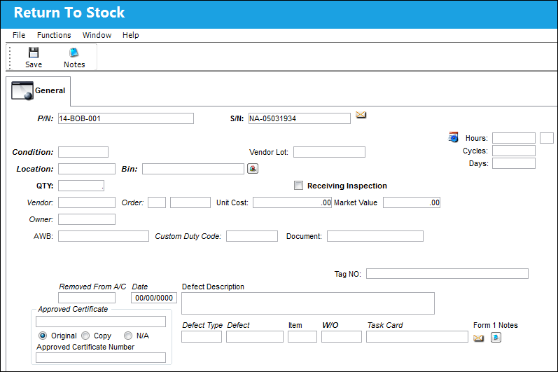Click the Location input field
The width and height of the screenshot is (558, 372).
pyautogui.click(x=87, y=169)
